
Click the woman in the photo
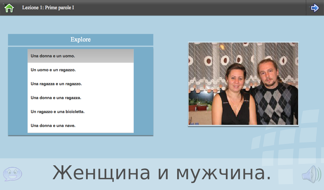[234, 95]
